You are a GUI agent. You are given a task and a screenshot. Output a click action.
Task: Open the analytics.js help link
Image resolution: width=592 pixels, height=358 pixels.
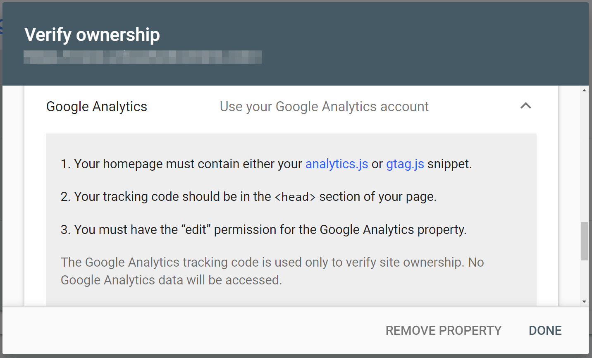337,164
